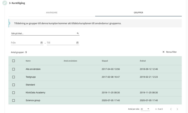The image size is (188, 113).
Task: Click changed date 2019-02-21 12:23
Action: [149, 77]
